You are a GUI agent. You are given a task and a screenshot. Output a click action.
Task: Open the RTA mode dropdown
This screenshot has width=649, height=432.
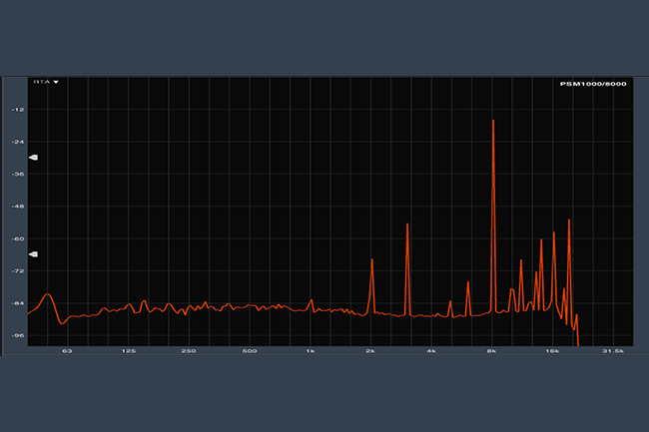(40, 82)
